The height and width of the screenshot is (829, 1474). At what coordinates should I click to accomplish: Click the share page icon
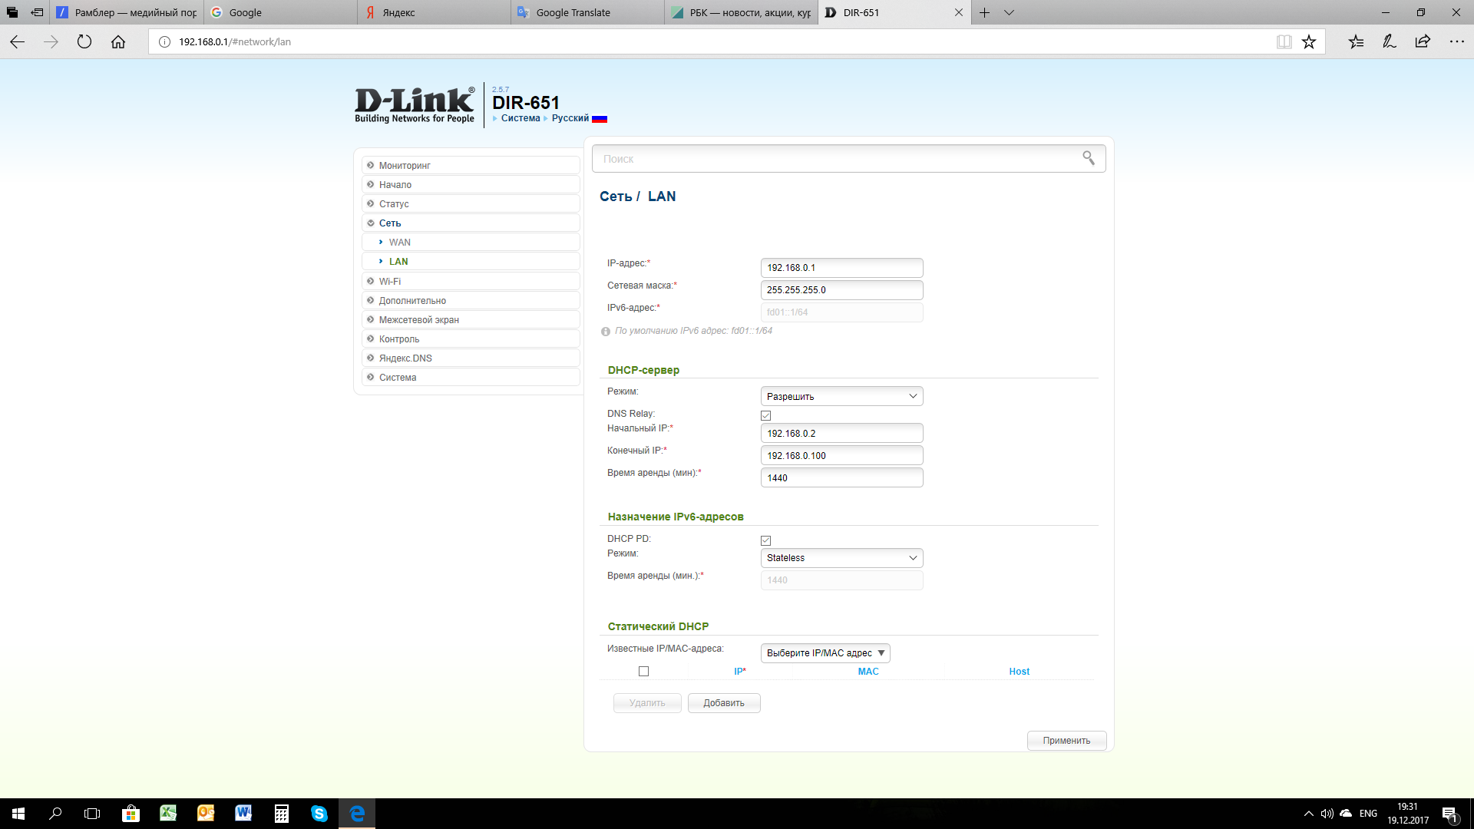[x=1423, y=41]
